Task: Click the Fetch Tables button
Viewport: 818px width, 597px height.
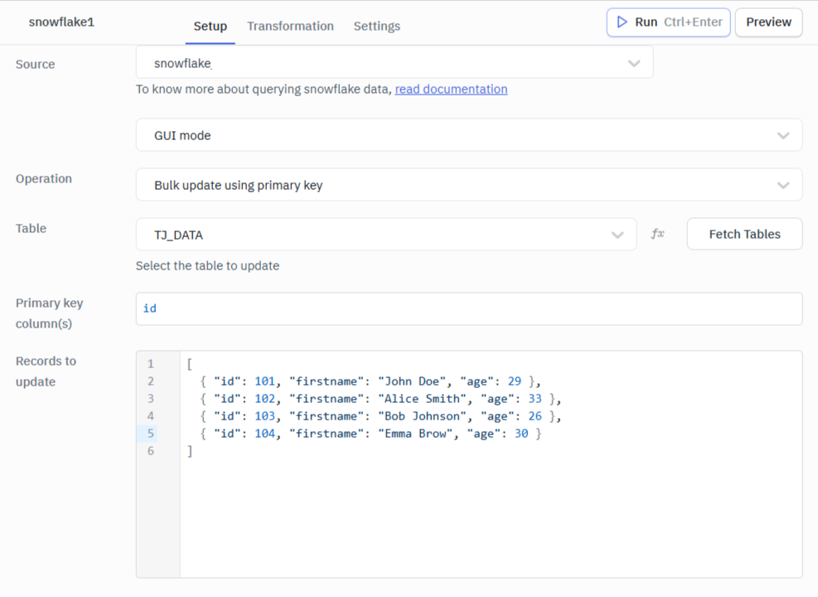Action: pyautogui.click(x=744, y=235)
